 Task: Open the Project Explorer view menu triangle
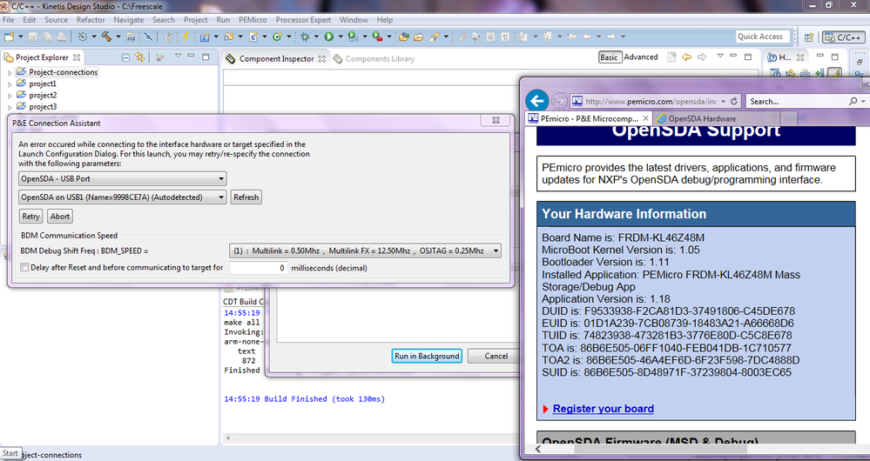(x=179, y=57)
